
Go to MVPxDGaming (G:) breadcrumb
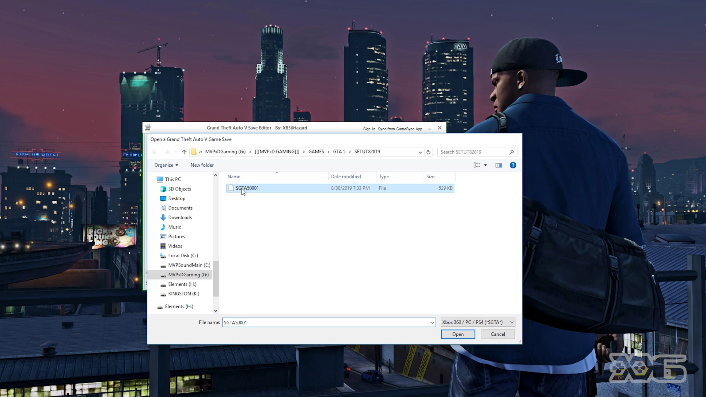(x=225, y=152)
